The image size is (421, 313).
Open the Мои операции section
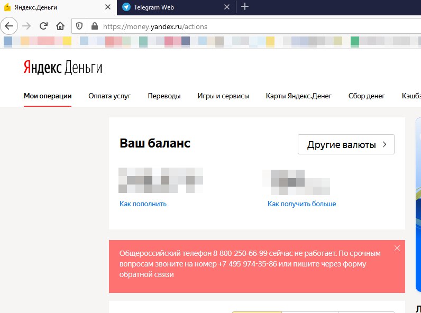48,96
